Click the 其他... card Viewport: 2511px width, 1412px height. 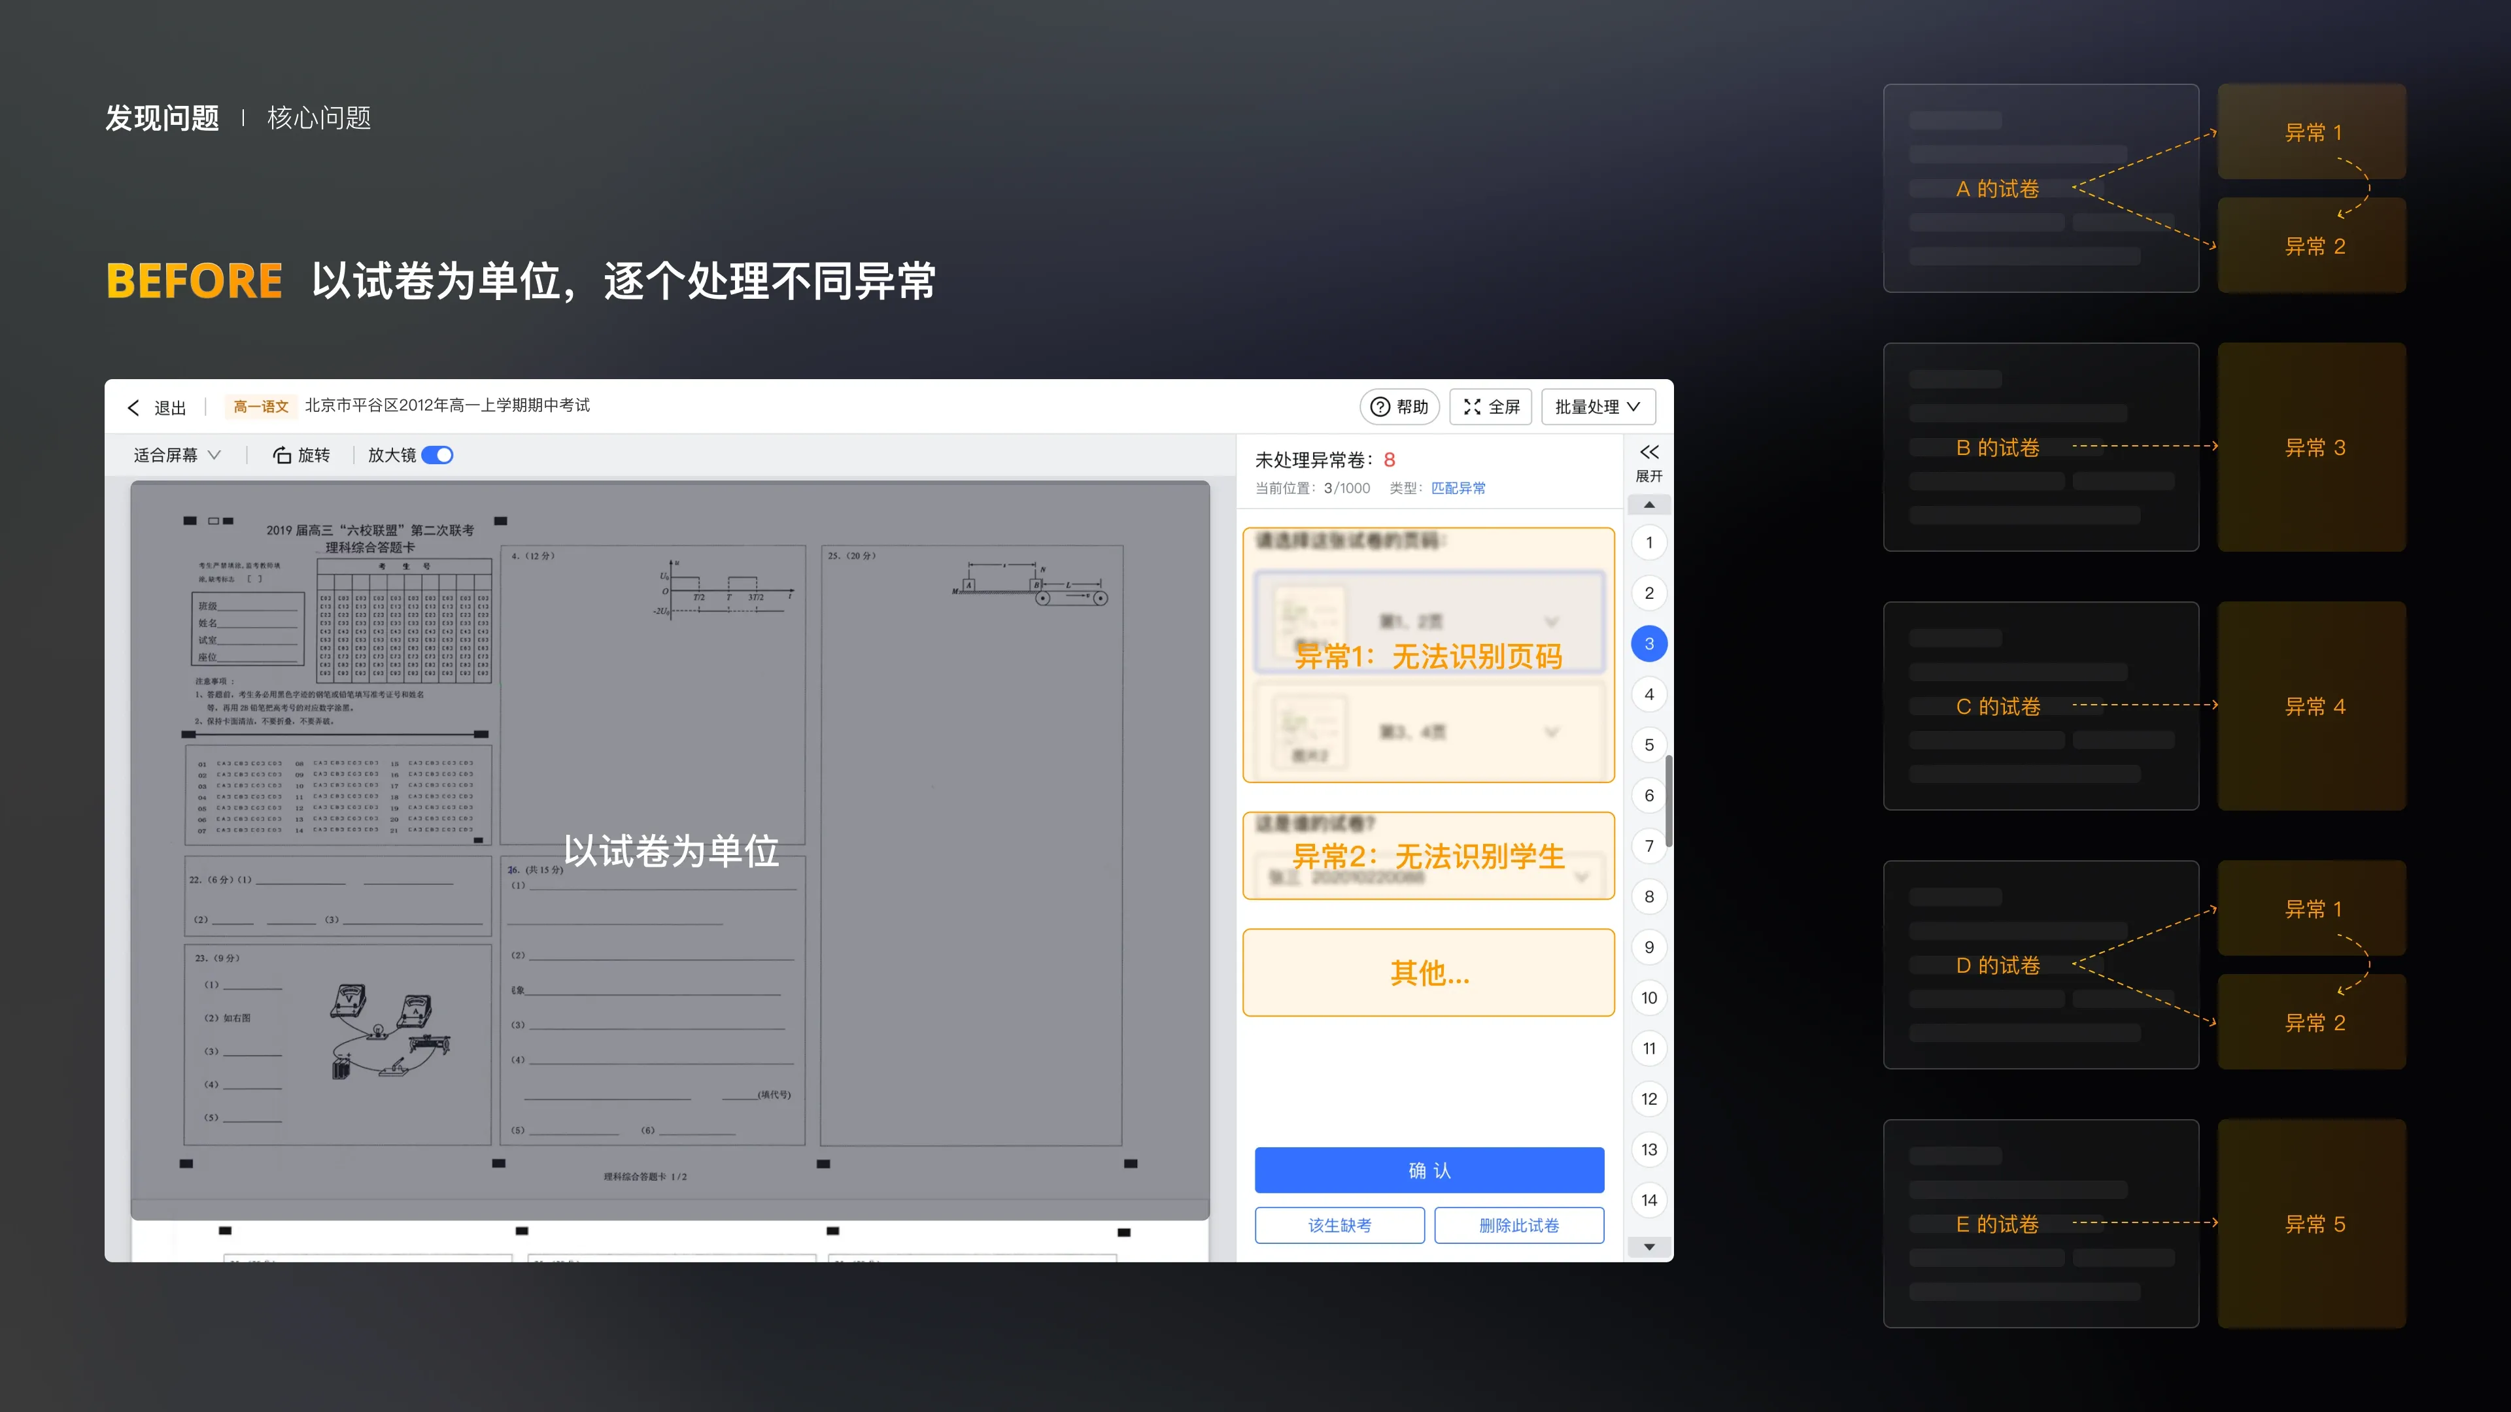tap(1429, 973)
